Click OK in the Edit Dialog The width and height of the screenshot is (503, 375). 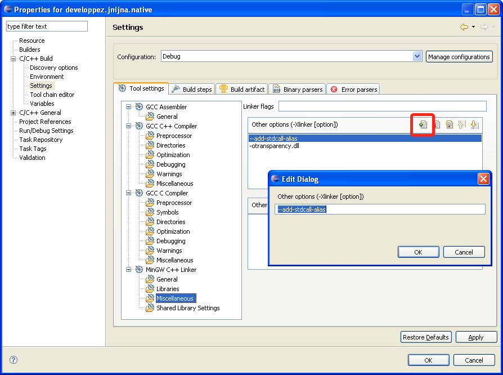coord(418,252)
